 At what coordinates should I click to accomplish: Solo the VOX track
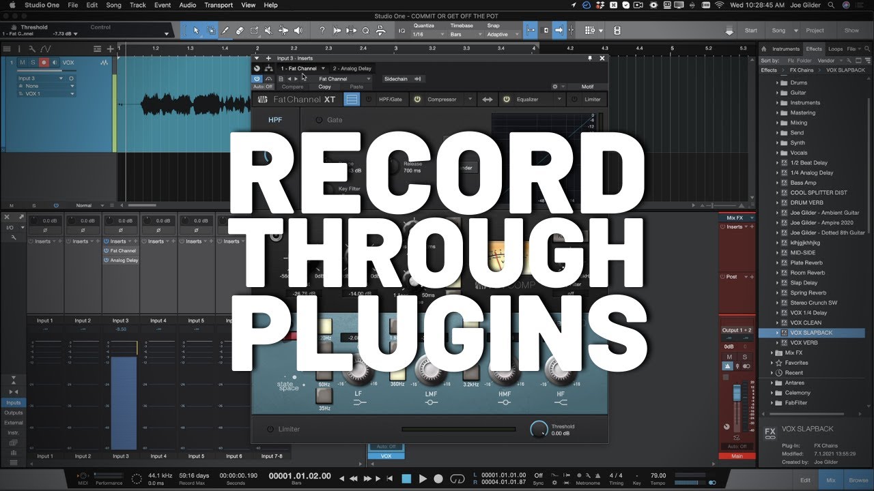[33, 63]
